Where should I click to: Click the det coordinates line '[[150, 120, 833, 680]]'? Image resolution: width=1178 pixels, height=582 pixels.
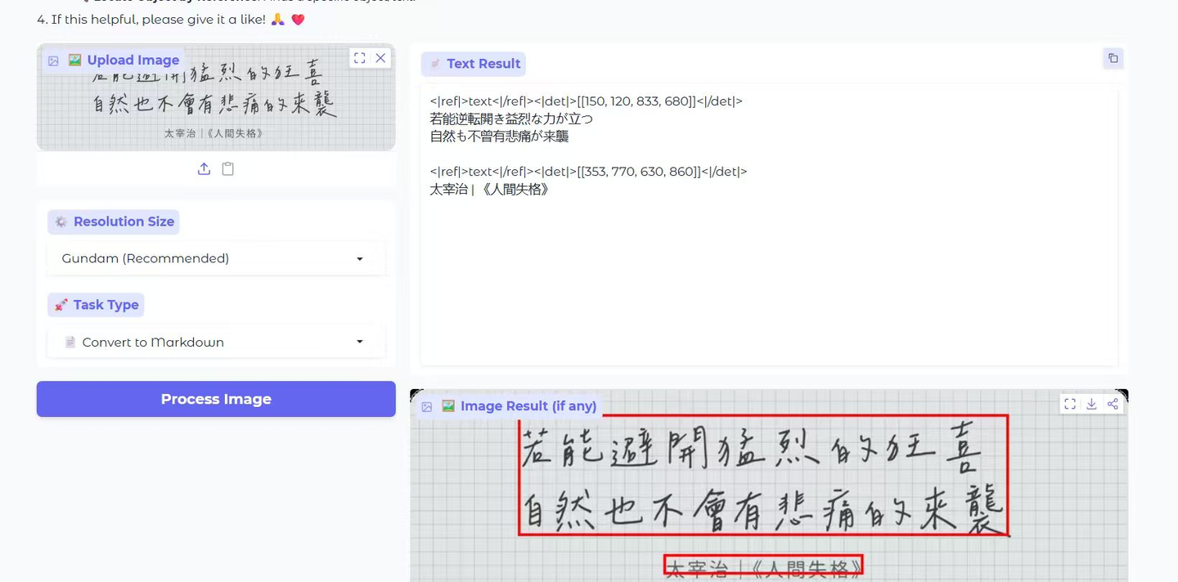pos(586,101)
